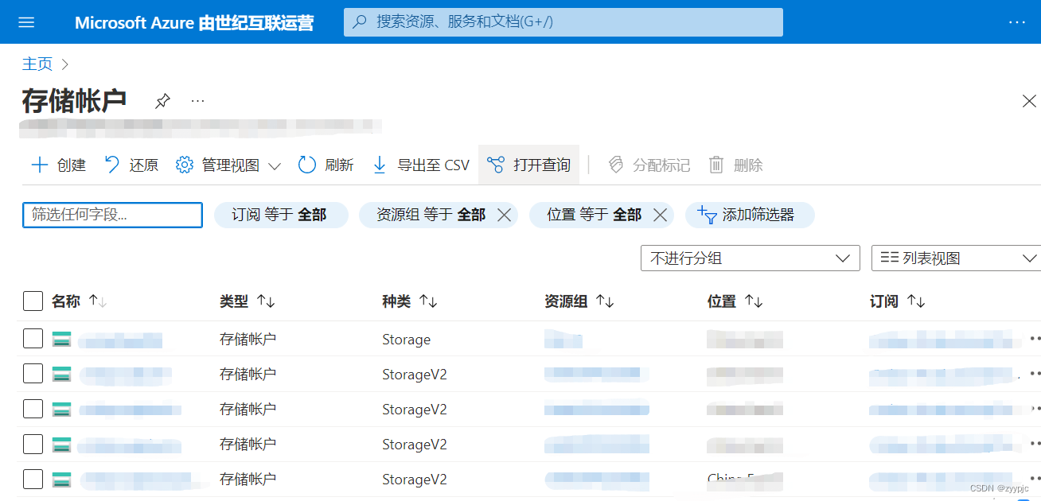Viewport: 1041px width, 501px height.
Task: Click the storage icon in the second row
Action: tap(62, 375)
